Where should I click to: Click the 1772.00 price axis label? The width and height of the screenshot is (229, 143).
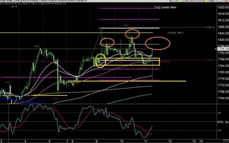223,85
